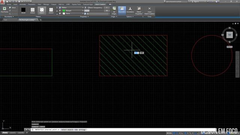Open the AutoCAD application menu logo
The width and height of the screenshot is (240, 135).
(2, 2)
